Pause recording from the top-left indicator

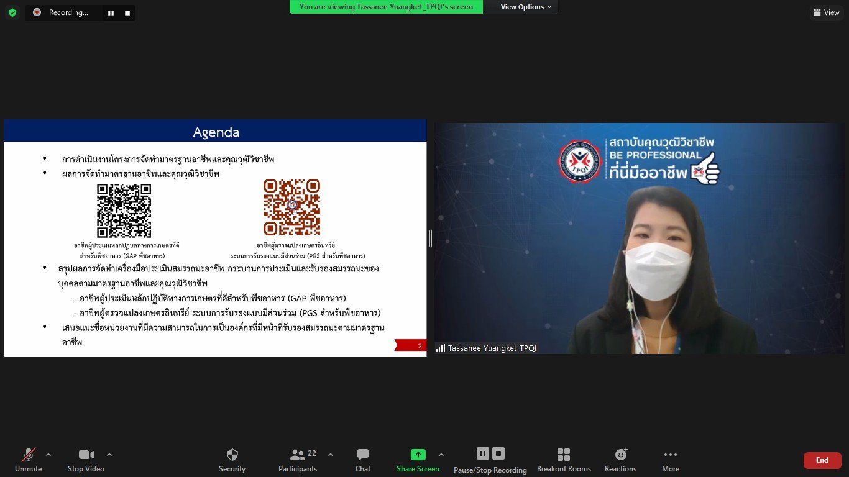point(111,12)
